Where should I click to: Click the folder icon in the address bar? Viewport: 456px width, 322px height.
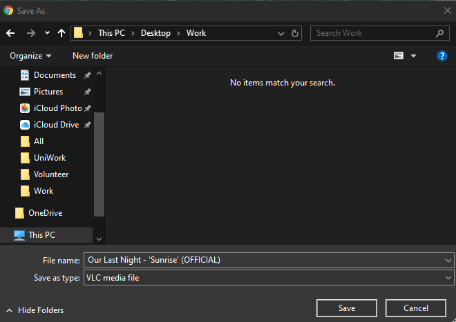[78, 33]
